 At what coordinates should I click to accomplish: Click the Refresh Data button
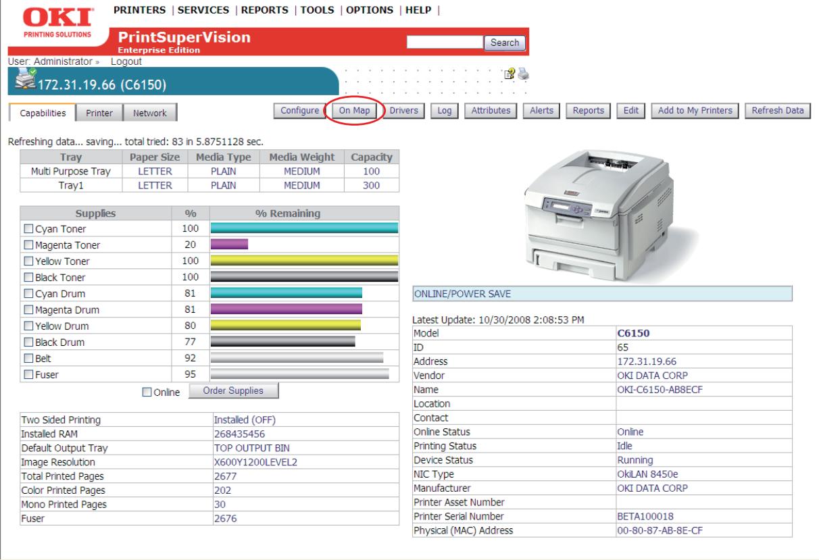[x=778, y=111]
